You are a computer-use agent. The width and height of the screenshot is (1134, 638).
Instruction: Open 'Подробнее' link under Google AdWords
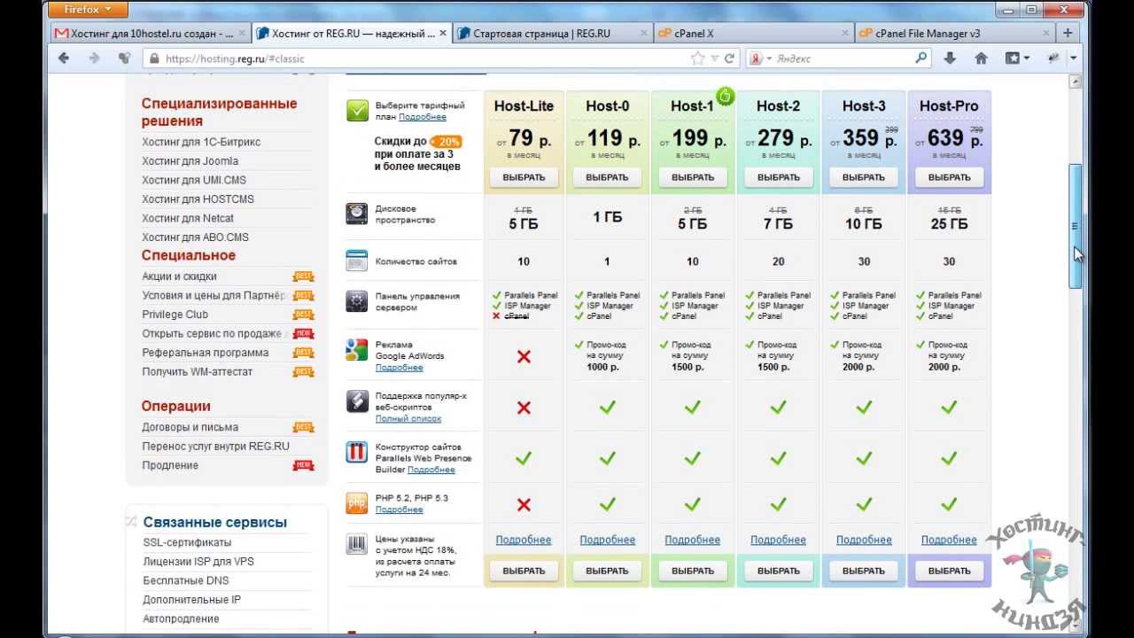coord(399,368)
